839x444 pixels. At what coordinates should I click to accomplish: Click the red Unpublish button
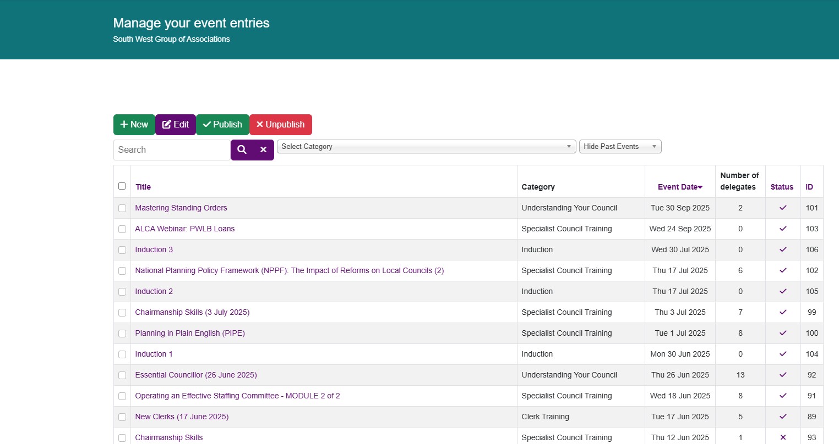coord(281,125)
